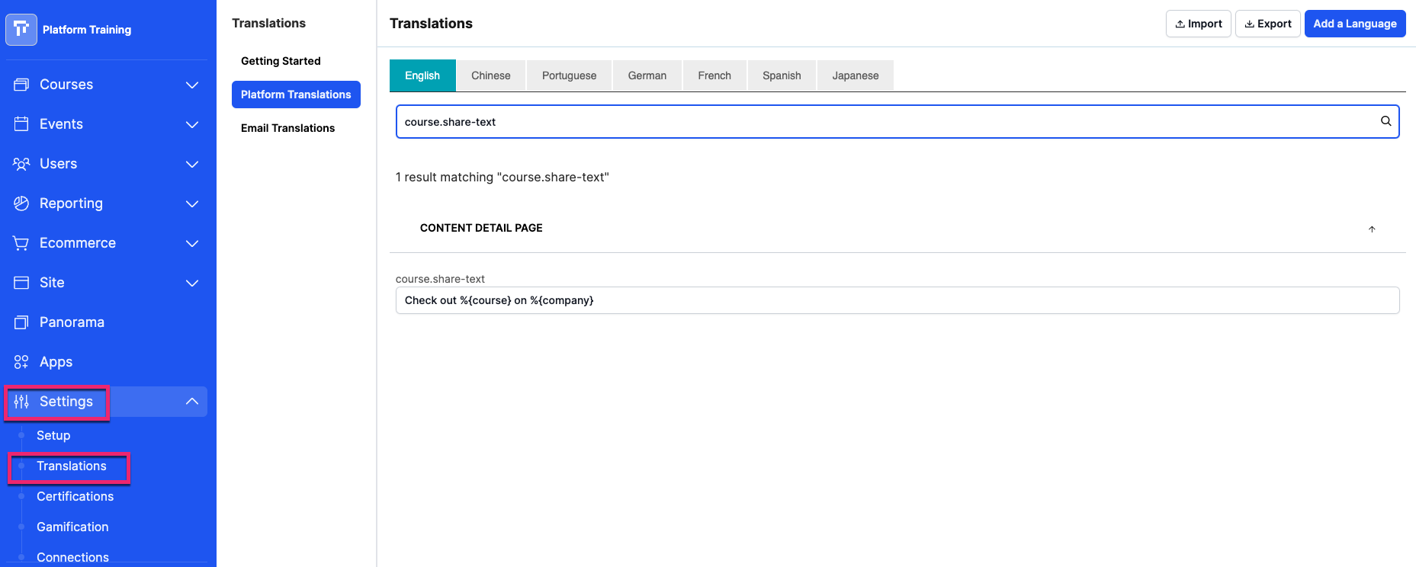Screen dimensions: 1416x567
Task: Click the Courses sidebar icon
Action: click(21, 85)
